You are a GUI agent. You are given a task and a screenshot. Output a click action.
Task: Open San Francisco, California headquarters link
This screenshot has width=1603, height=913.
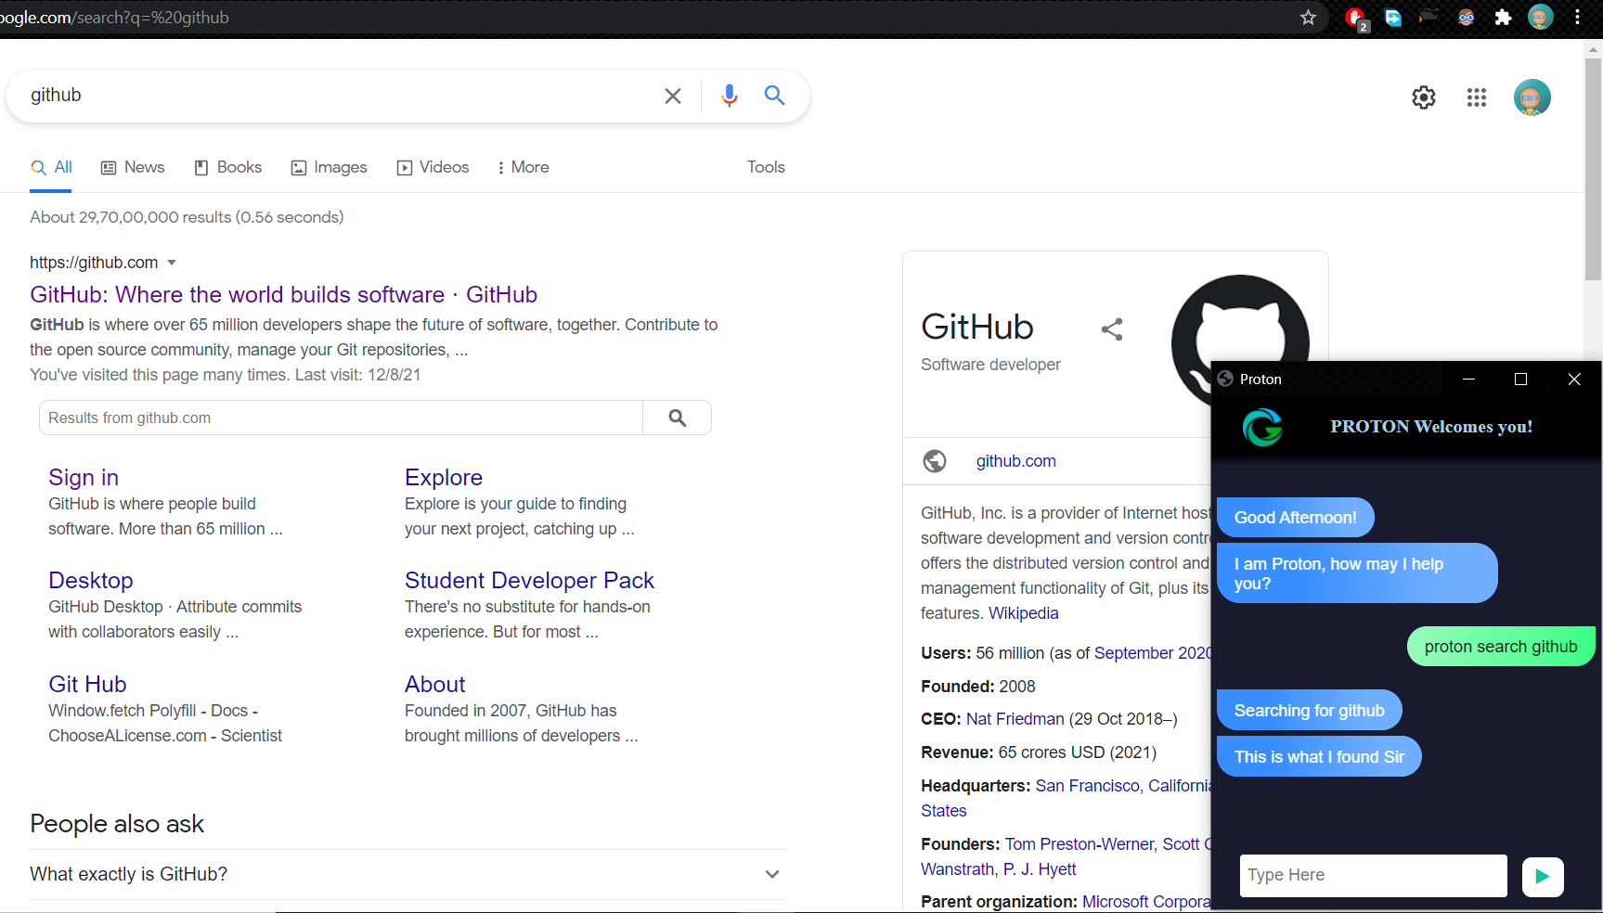tap(1123, 786)
